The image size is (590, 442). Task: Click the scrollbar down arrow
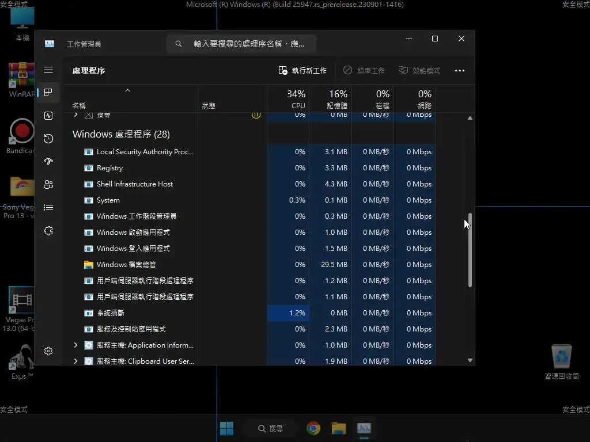[470, 360]
